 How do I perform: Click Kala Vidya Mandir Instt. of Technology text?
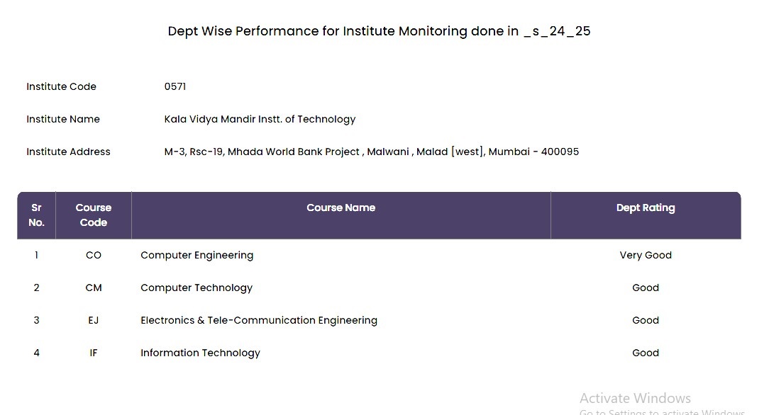coord(260,119)
